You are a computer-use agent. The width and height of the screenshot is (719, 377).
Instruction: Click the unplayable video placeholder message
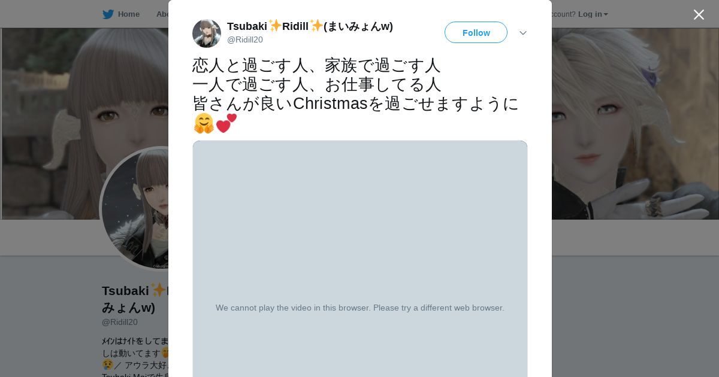pos(360,308)
